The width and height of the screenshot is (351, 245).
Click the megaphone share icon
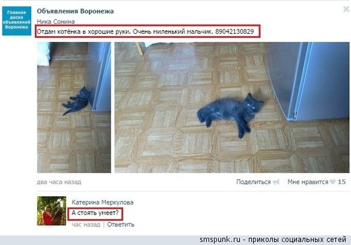pyautogui.click(x=276, y=182)
